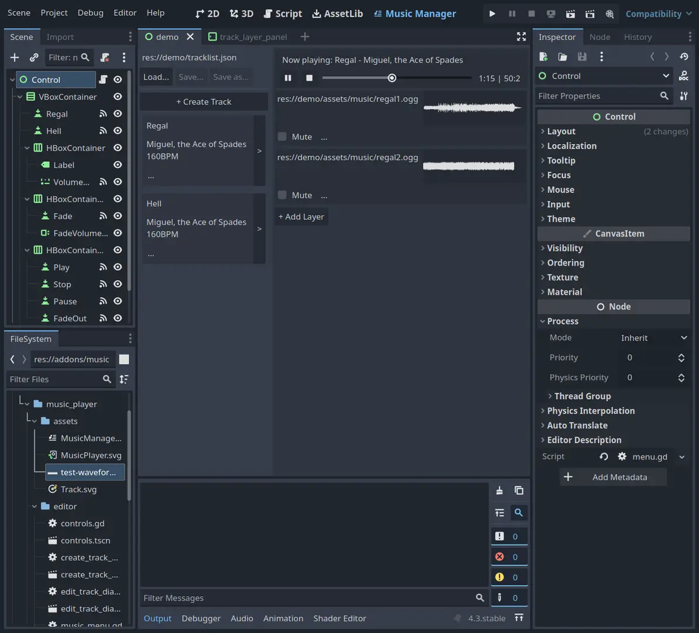The width and height of the screenshot is (699, 633).
Task: Hide the VBoxContainer node
Action: pos(118,97)
